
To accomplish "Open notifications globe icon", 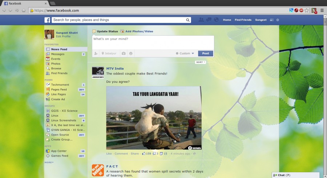I will coord(216,20).
